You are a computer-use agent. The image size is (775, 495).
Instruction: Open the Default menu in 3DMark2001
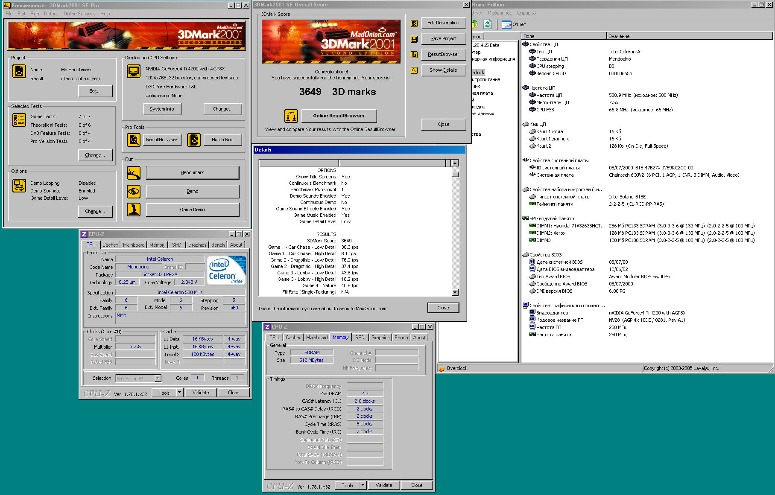tap(51, 14)
